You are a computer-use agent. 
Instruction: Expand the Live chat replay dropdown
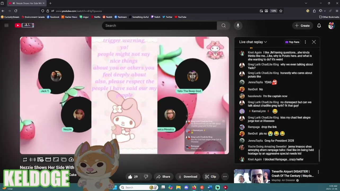pyautogui.click(x=253, y=42)
